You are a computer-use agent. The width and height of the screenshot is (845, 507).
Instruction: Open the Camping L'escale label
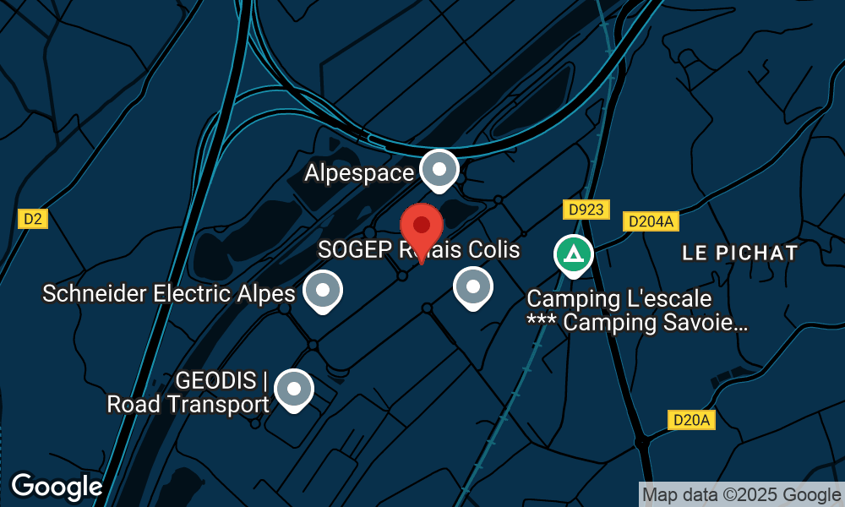point(619,298)
